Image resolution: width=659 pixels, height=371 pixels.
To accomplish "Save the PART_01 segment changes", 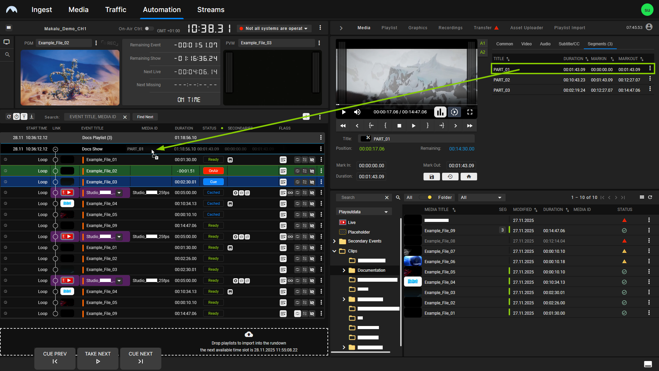I will (431, 177).
